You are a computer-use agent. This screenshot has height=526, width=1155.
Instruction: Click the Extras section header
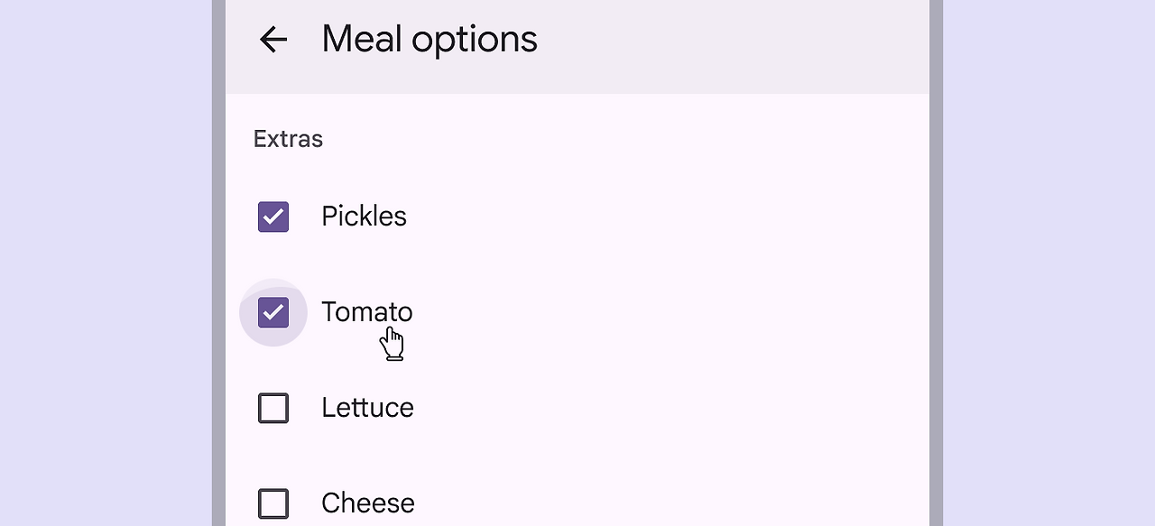288,139
